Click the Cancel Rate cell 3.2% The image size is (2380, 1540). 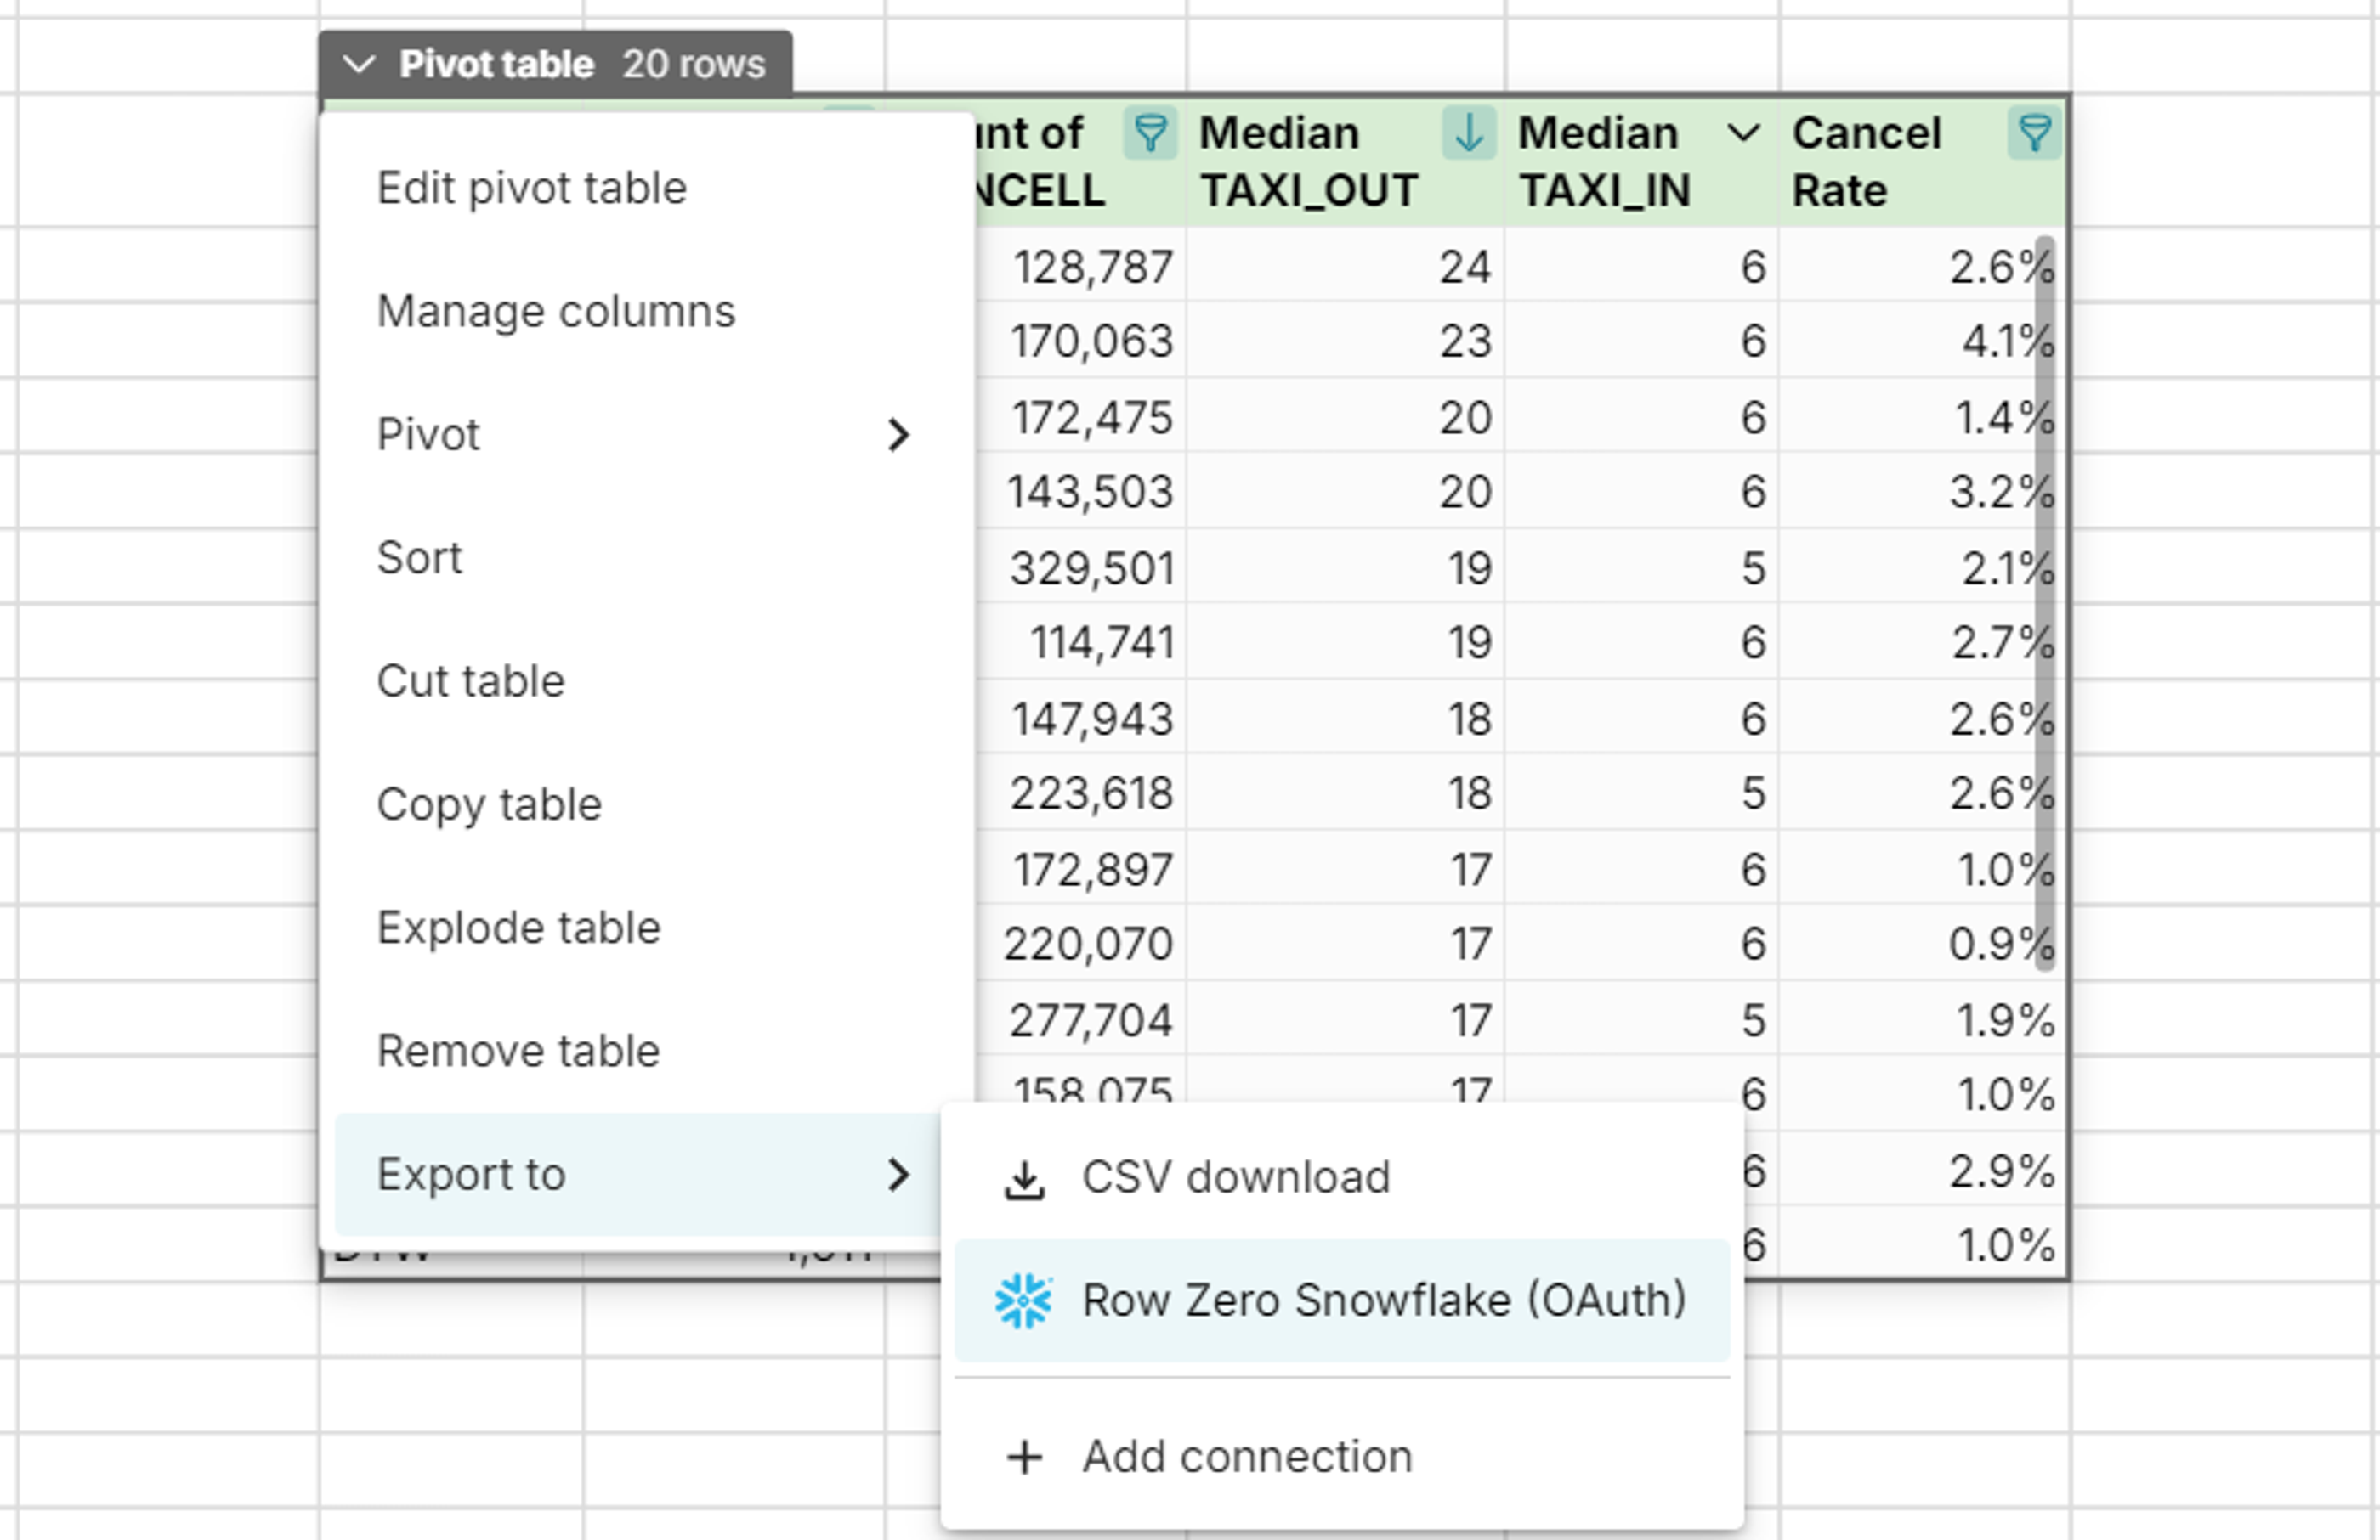click(x=1921, y=492)
